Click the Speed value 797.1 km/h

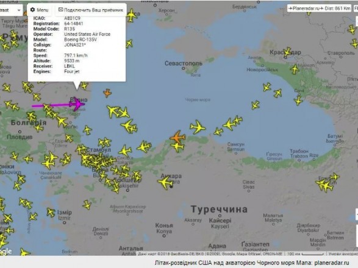tap(76, 55)
